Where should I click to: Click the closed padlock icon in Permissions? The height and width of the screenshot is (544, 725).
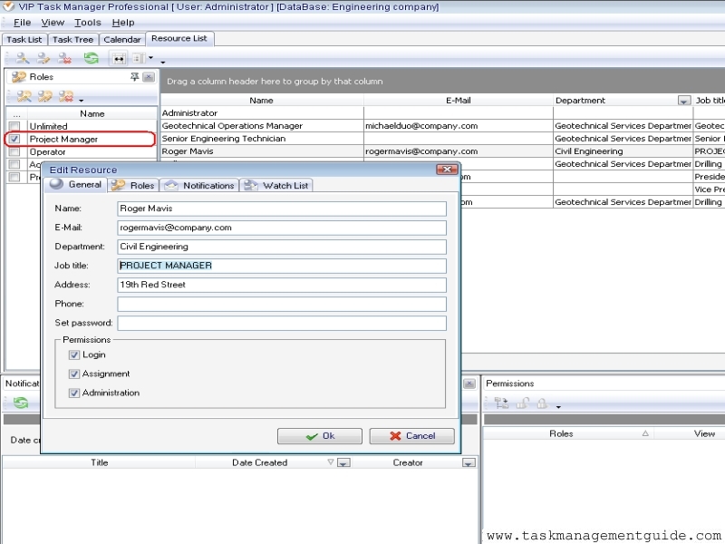[542, 403]
